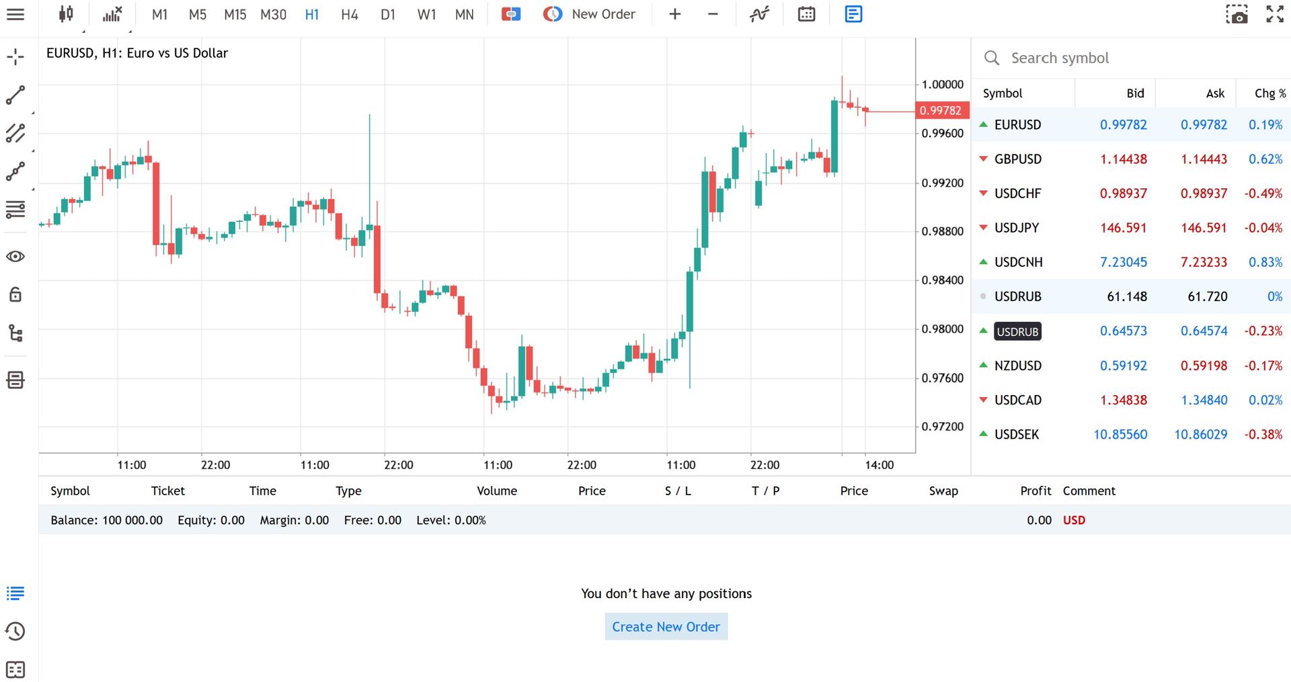1291x682 pixels.
Task: Expand the horizontal lines tools submenu
Action: [x=15, y=209]
